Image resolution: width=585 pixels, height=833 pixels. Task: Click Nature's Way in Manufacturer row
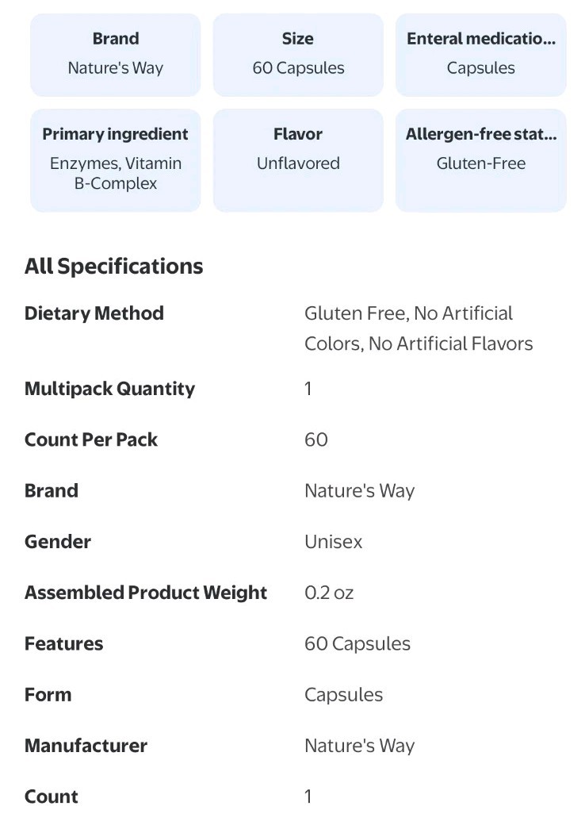click(x=359, y=746)
